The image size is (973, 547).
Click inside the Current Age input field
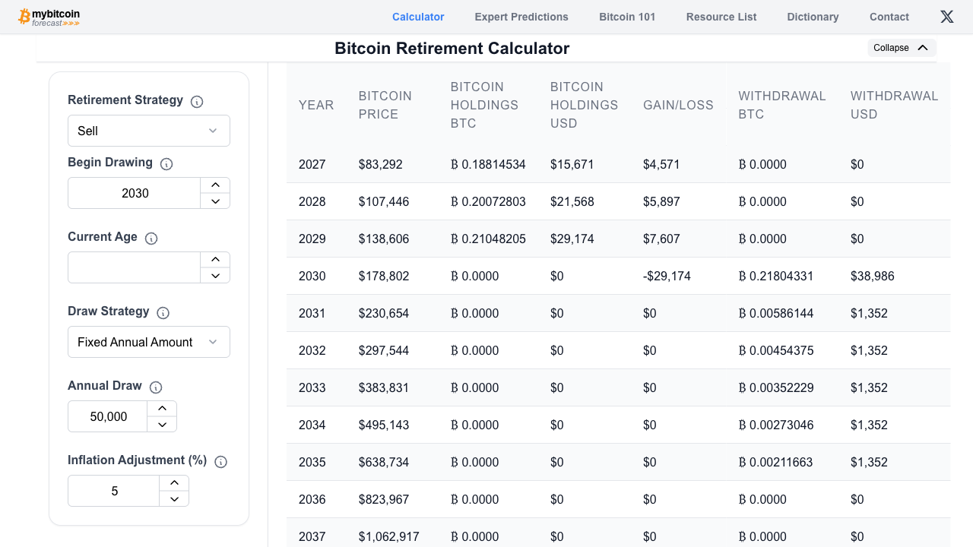click(x=133, y=267)
